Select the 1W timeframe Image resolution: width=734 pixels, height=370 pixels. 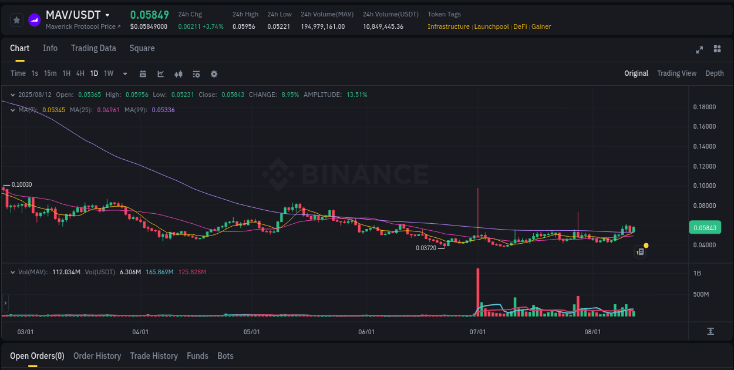108,73
